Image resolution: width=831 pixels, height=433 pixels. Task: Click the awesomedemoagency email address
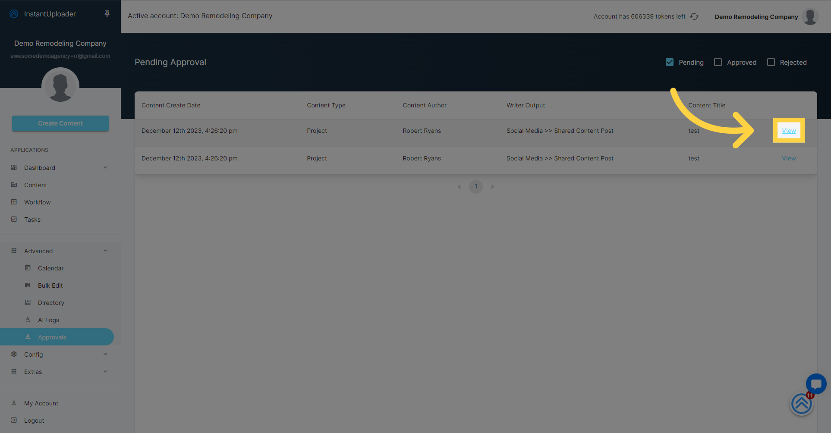point(60,56)
